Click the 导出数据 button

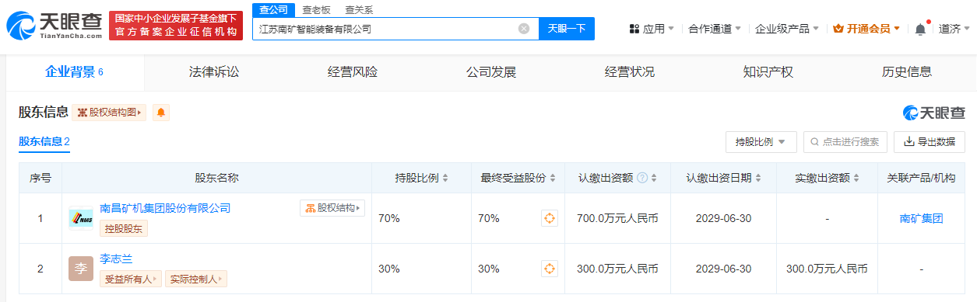tap(930, 142)
